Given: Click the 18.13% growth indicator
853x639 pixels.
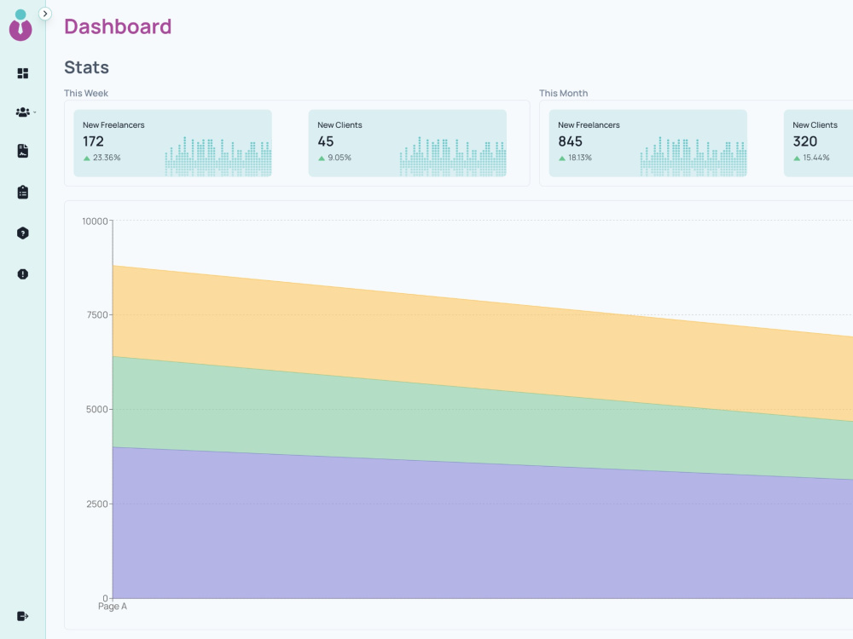Looking at the screenshot, I should click(x=576, y=158).
